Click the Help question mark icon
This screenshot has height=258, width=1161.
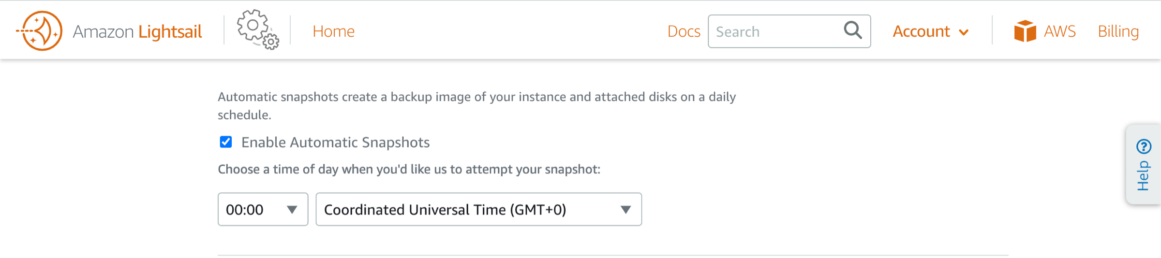[x=1144, y=146]
